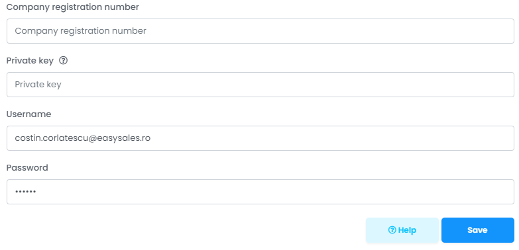Focus the Company registration number input field
Image resolution: width=519 pixels, height=250 pixels.
click(x=260, y=31)
